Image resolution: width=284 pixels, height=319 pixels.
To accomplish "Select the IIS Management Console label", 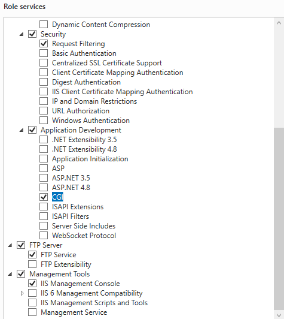I will point(80,284).
